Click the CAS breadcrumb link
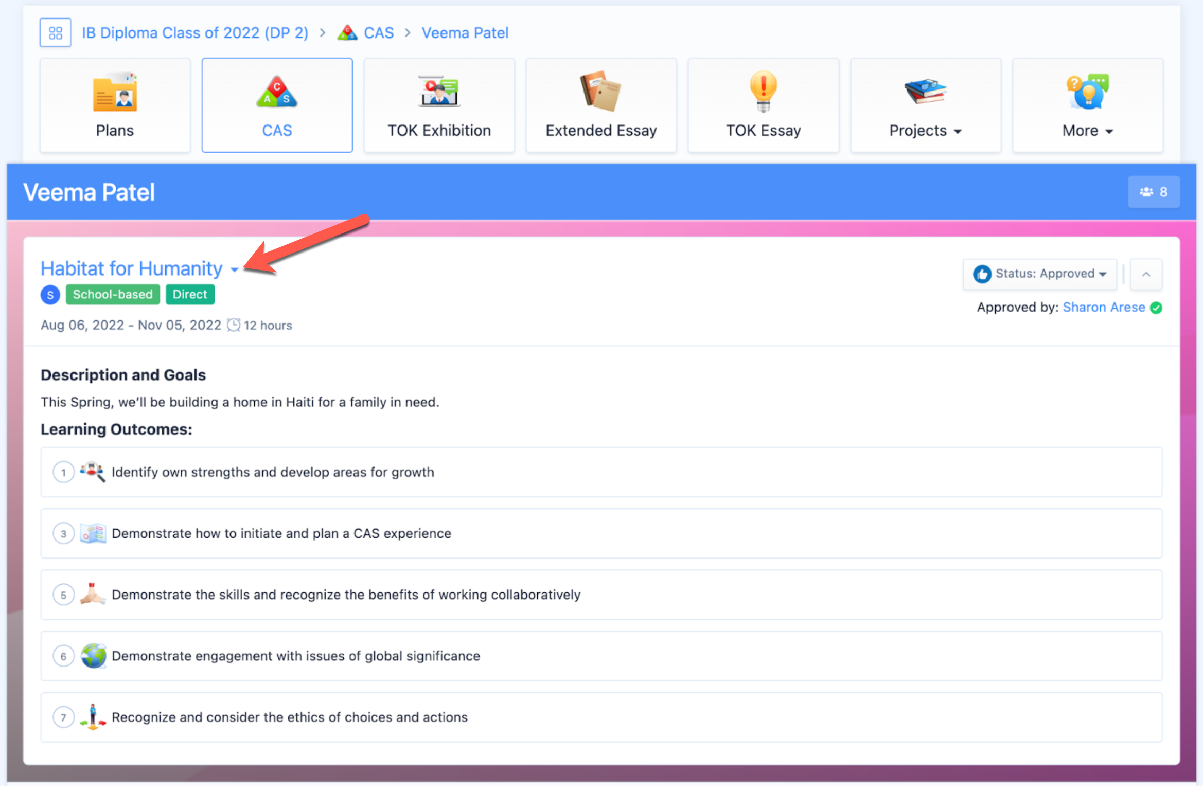 point(379,33)
